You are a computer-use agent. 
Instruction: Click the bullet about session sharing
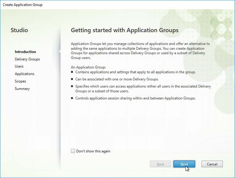[x=135, y=98]
